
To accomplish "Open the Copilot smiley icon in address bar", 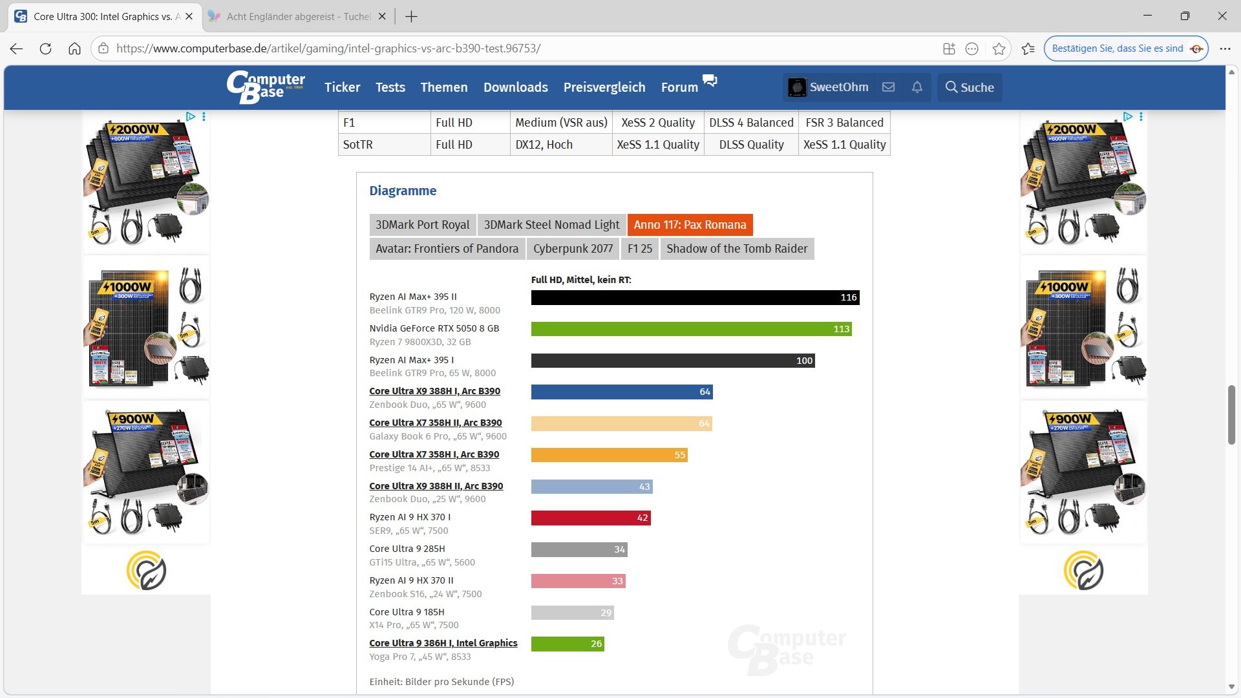I will click(x=972, y=48).
